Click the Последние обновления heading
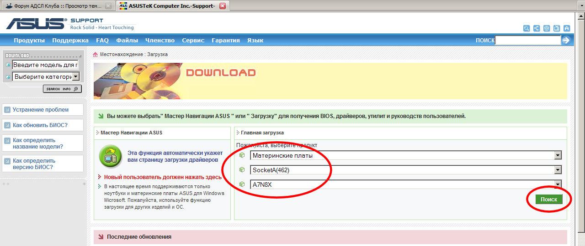 (x=139, y=237)
